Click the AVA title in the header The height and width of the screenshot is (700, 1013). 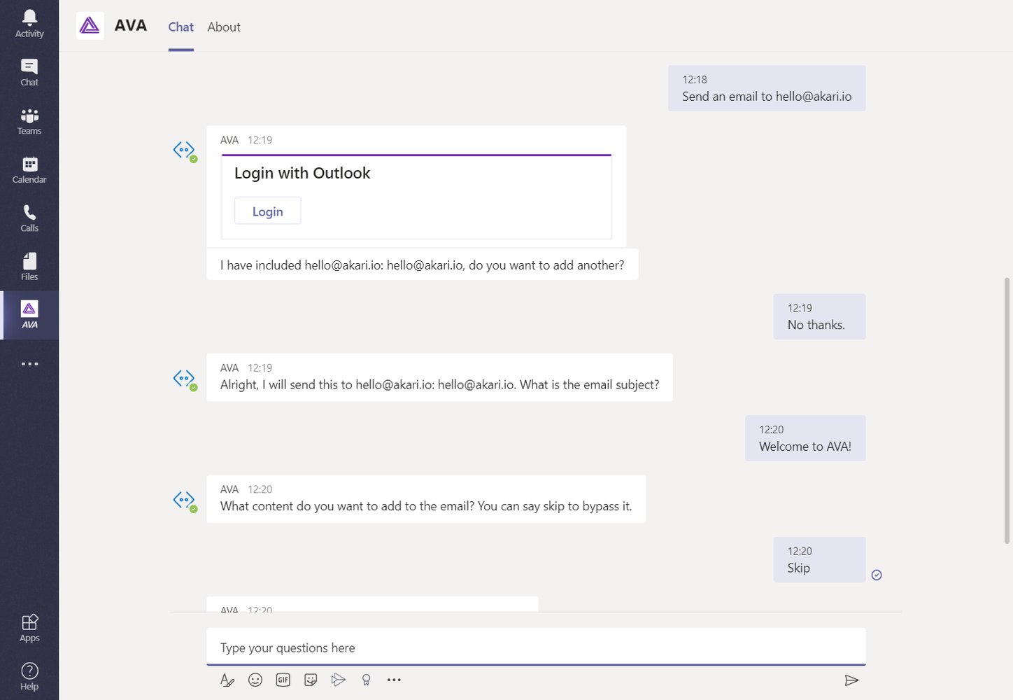coord(131,26)
